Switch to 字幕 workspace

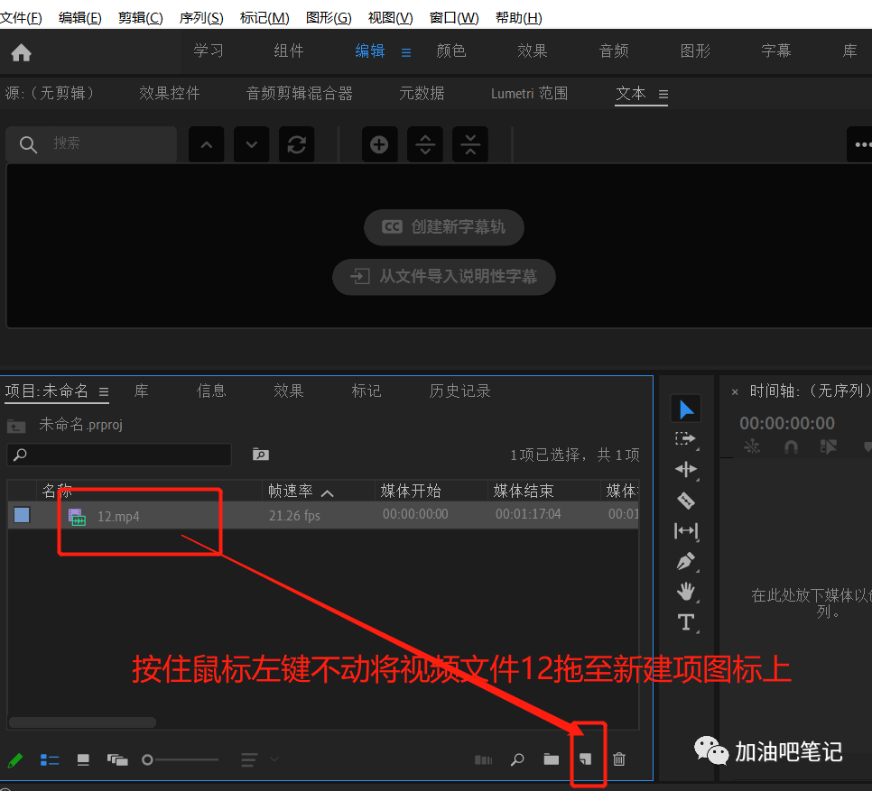775,51
